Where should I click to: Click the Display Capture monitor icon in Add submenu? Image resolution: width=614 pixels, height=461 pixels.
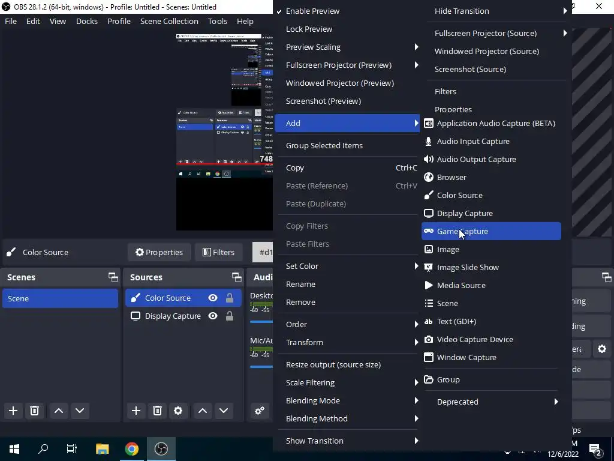429,213
